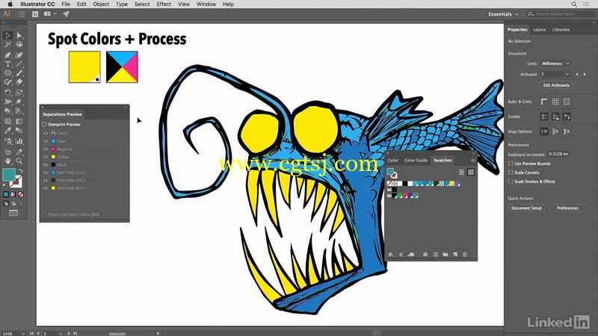This screenshot has width=598, height=336.
Task: Select the Selection tool arrow
Action: [x=7, y=35]
